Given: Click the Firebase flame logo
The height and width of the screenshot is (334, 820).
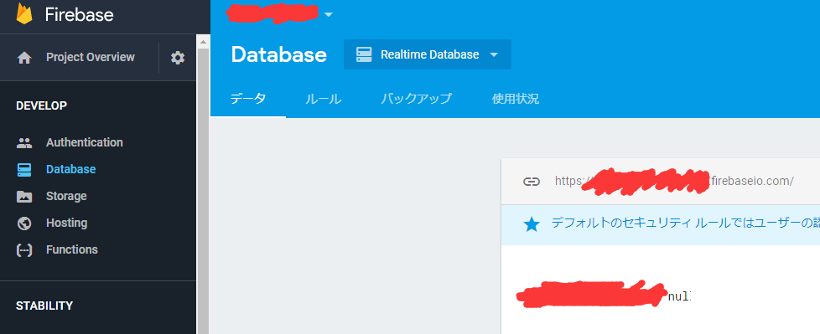Looking at the screenshot, I should (24, 14).
